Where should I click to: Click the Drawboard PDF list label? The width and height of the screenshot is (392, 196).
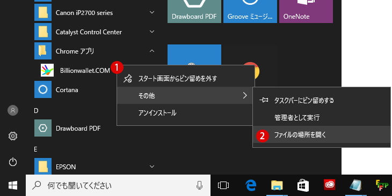[78, 129]
